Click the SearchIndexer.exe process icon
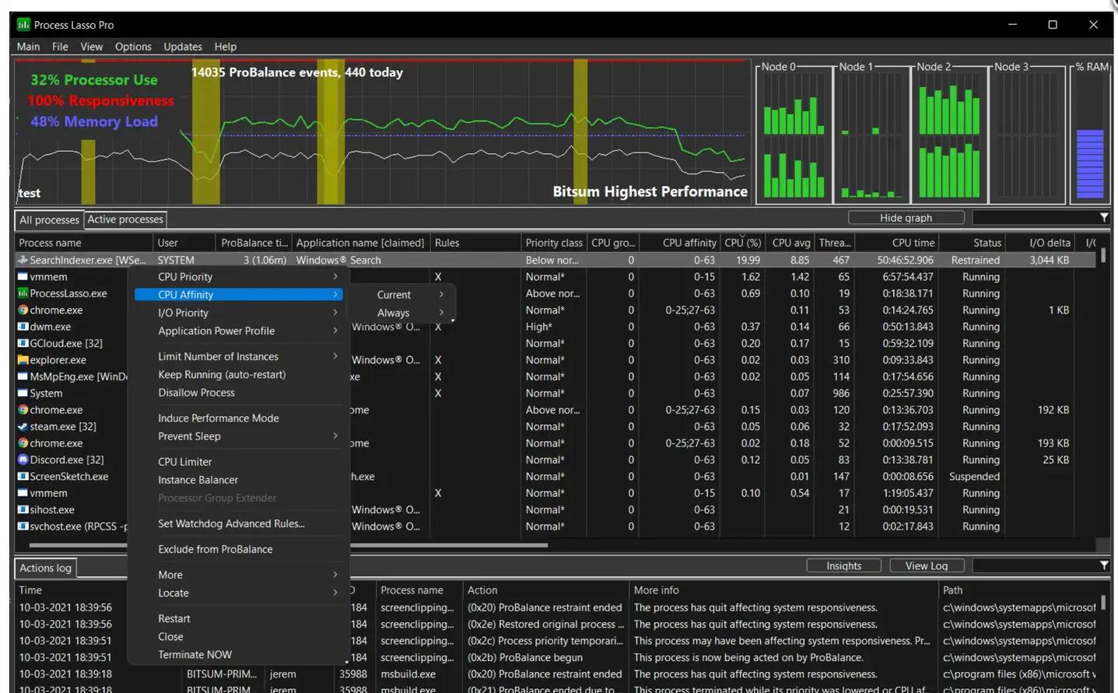 (x=23, y=260)
